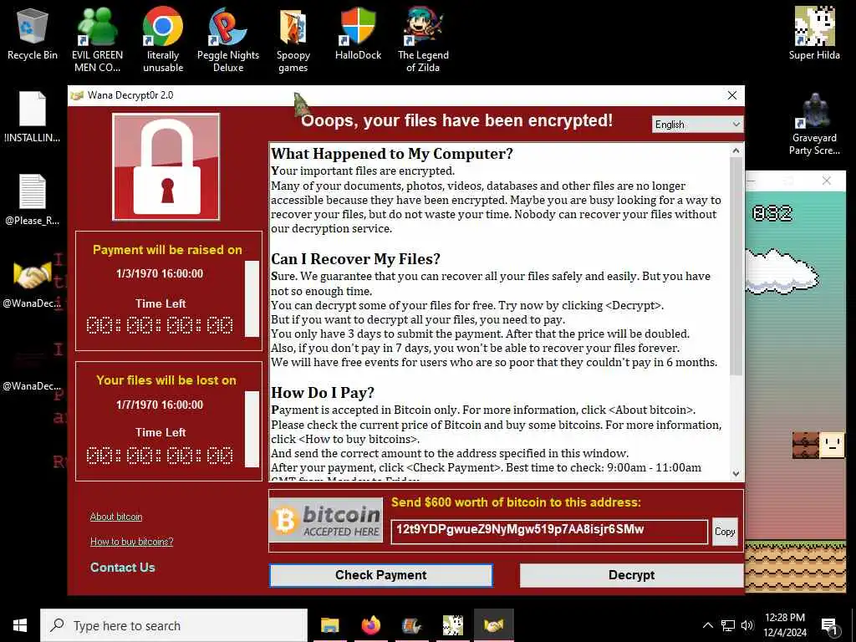Viewport: 856px width, 642px height.
Task: Select the @Please_R... text file icon
Action: point(33,199)
